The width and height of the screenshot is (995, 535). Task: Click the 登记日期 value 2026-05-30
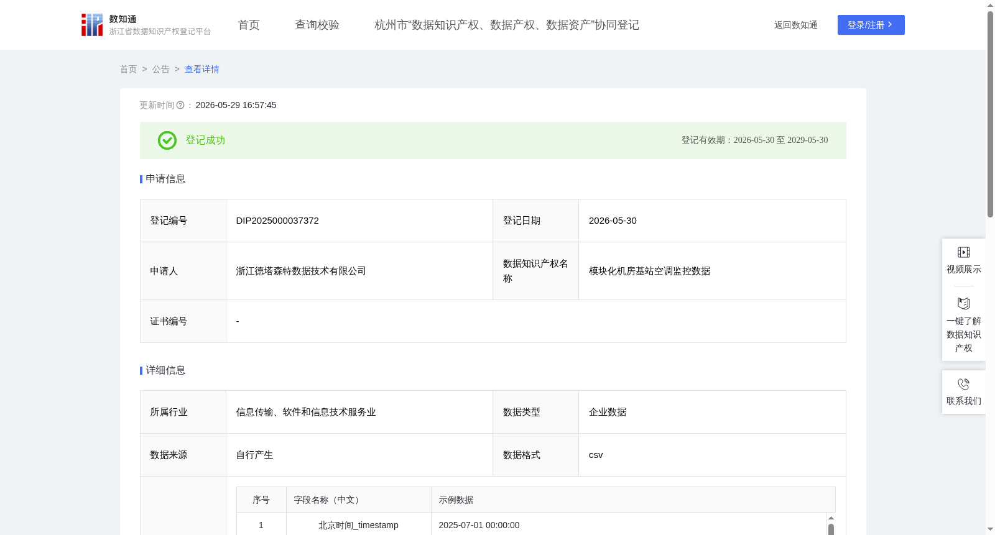point(613,221)
